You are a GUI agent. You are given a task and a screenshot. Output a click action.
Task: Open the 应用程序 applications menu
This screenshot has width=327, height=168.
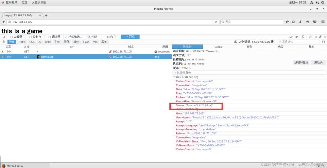[x=9, y=2]
